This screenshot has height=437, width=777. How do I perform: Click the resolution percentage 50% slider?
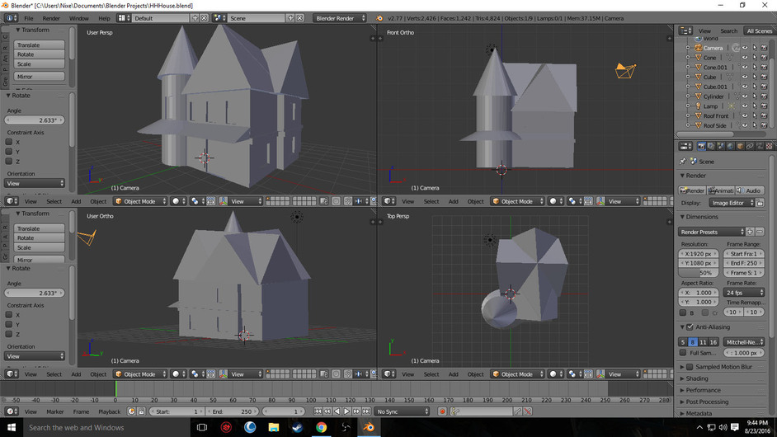tap(699, 273)
